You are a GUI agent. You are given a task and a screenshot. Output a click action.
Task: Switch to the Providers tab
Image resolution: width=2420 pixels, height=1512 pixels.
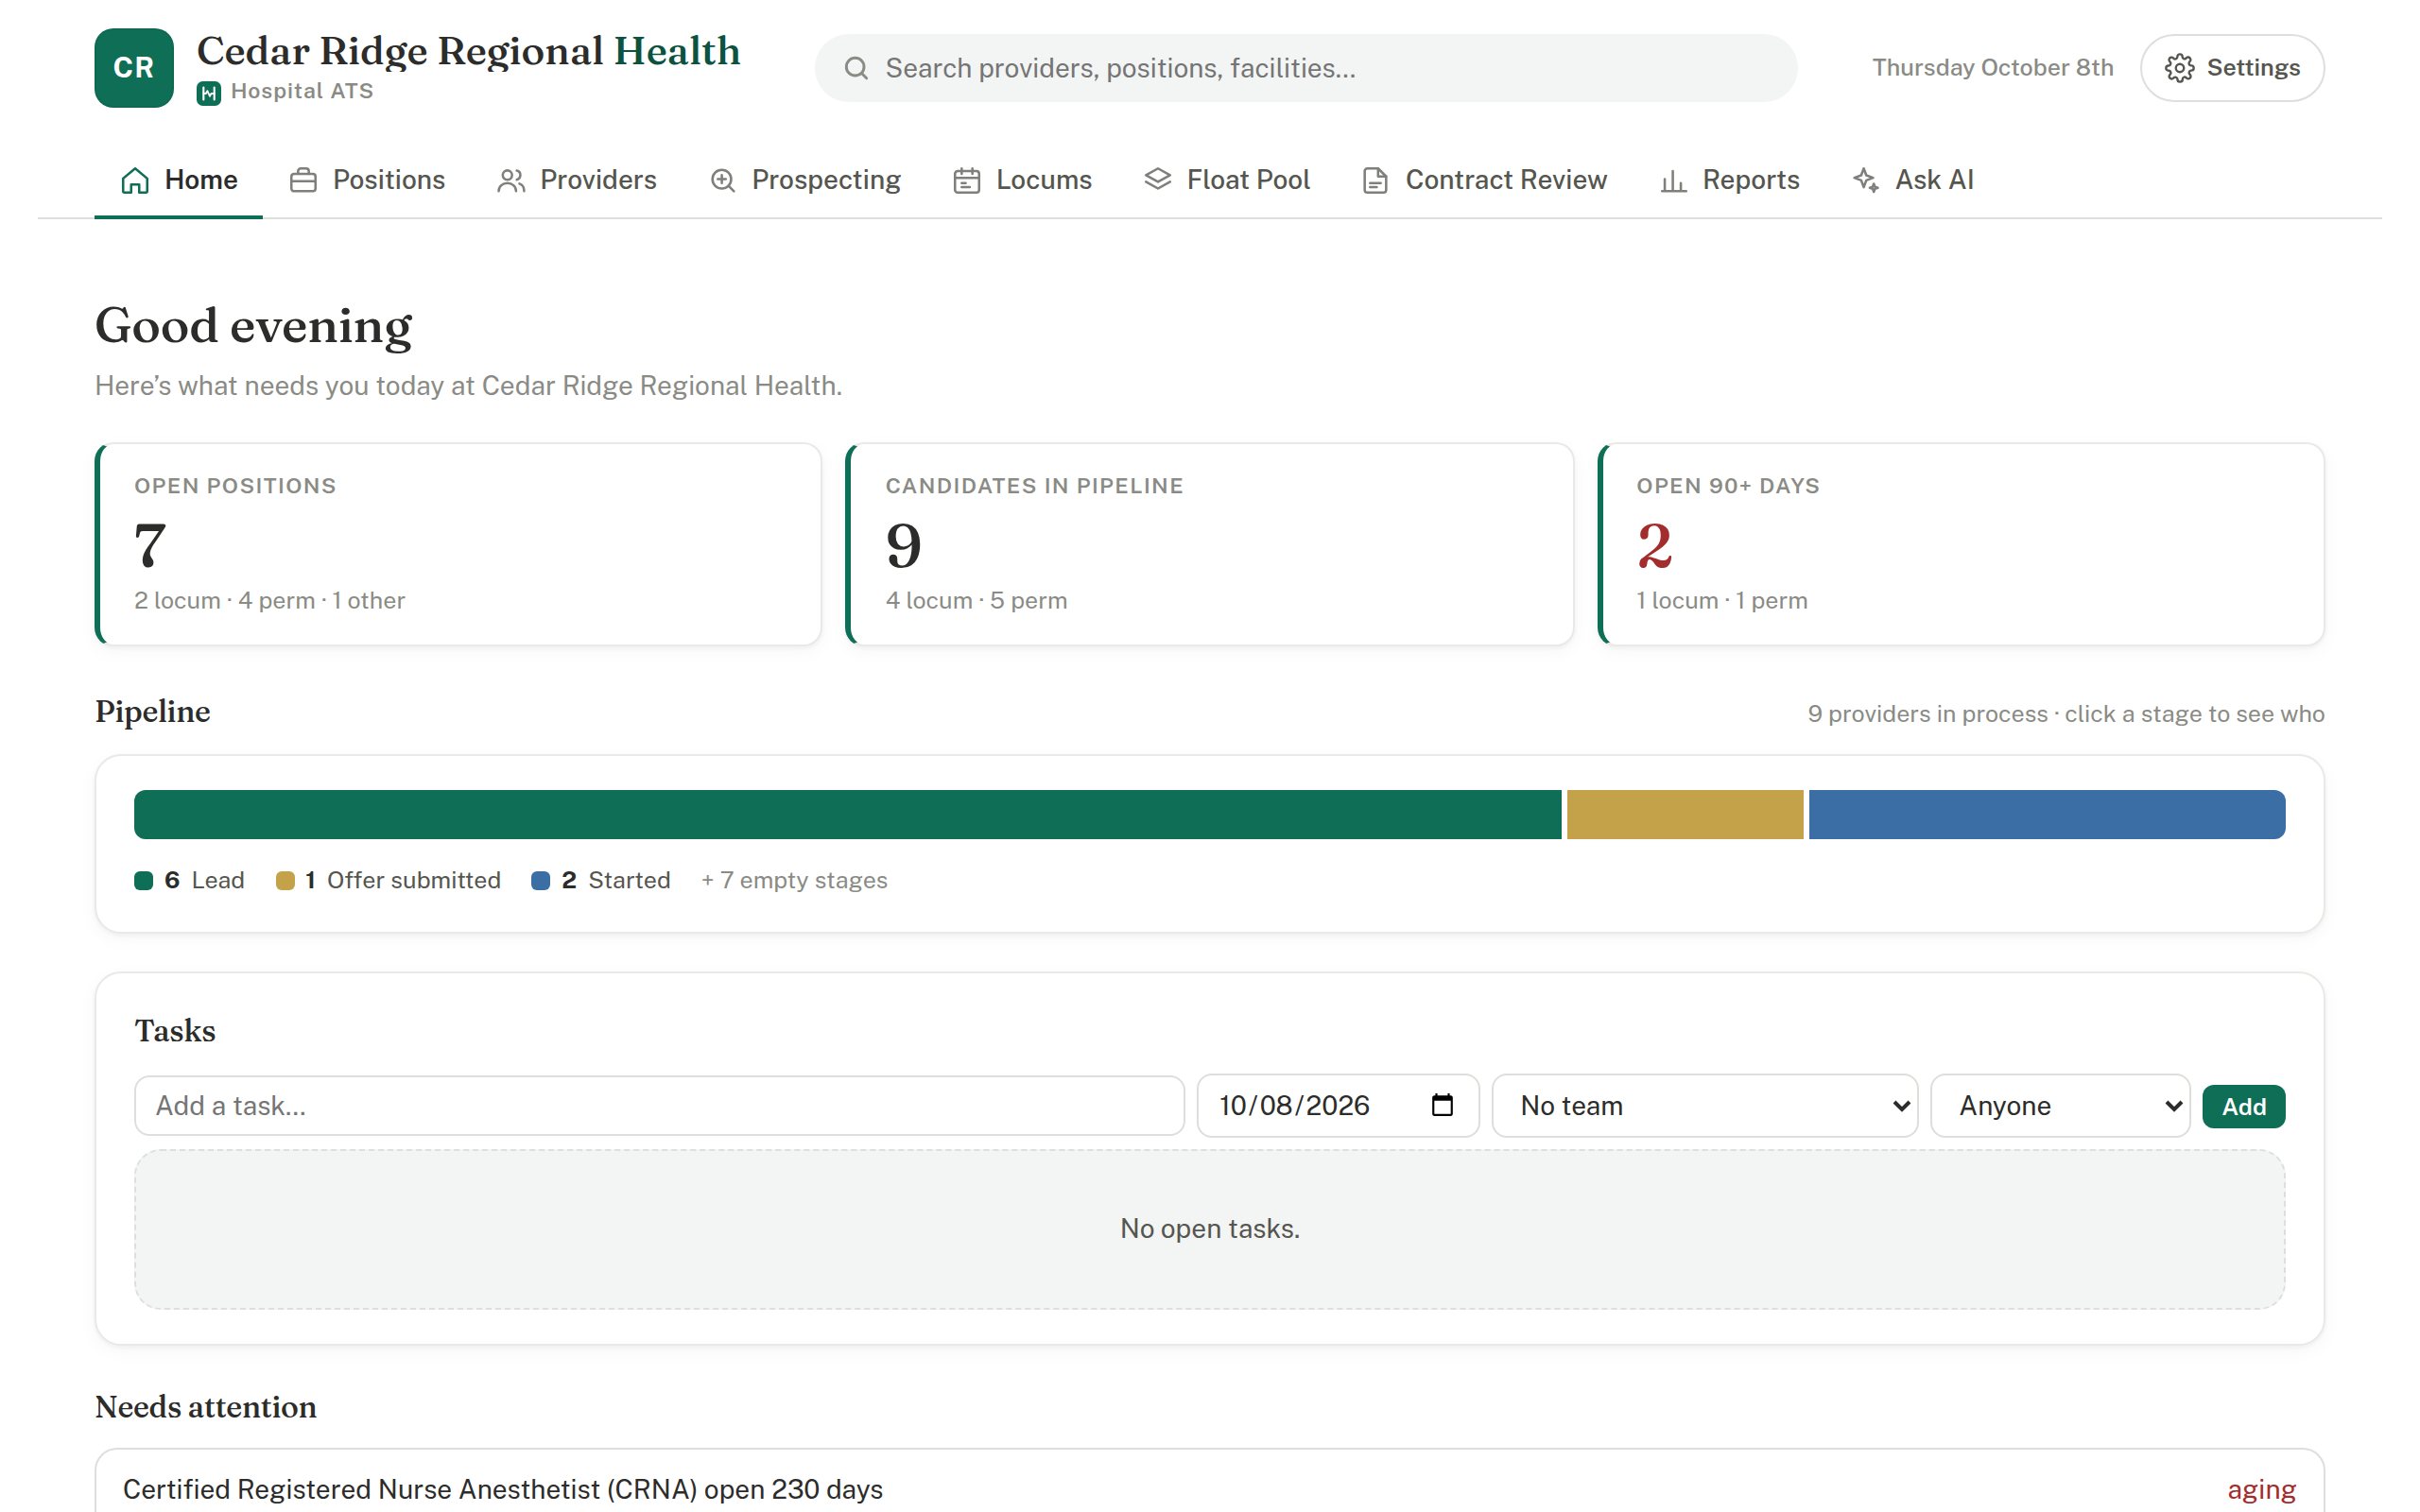click(577, 180)
